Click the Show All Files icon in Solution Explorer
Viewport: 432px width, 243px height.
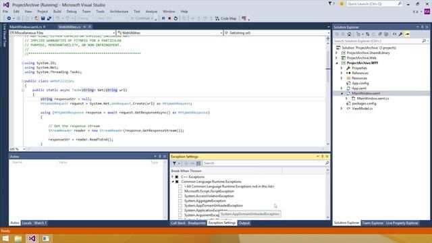pos(386,34)
